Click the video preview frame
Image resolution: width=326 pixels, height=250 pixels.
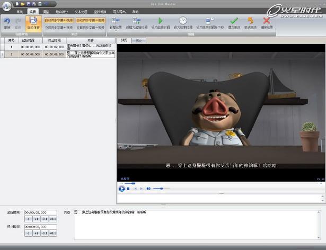click(x=221, y=112)
